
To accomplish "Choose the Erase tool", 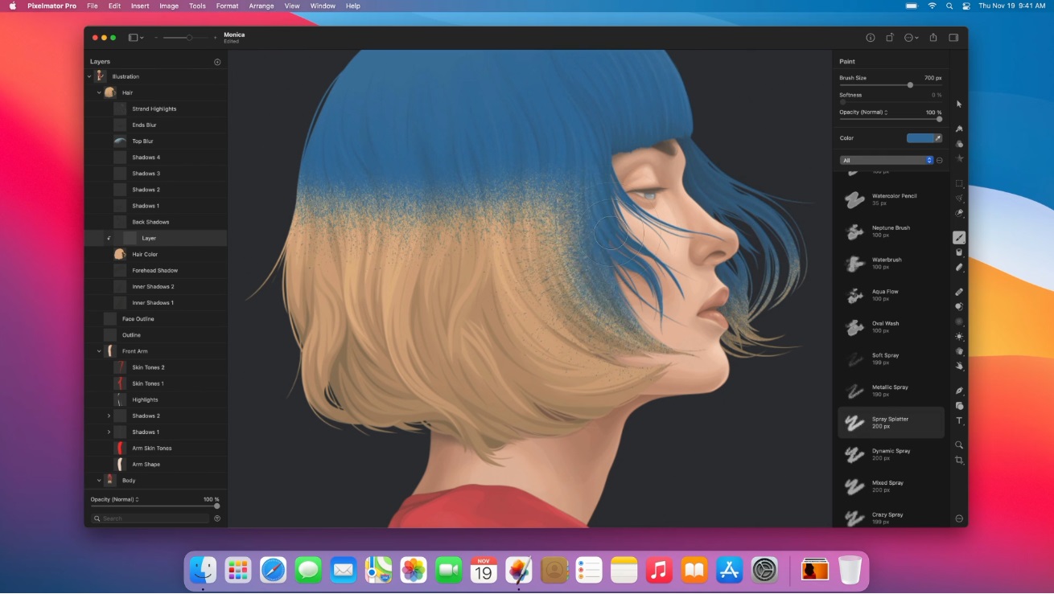I will point(959,268).
